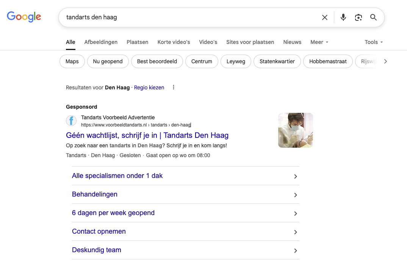Image resolution: width=407 pixels, height=270 pixels.
Task: Click chevron next to 'Behandelingen'
Action: 296,195
